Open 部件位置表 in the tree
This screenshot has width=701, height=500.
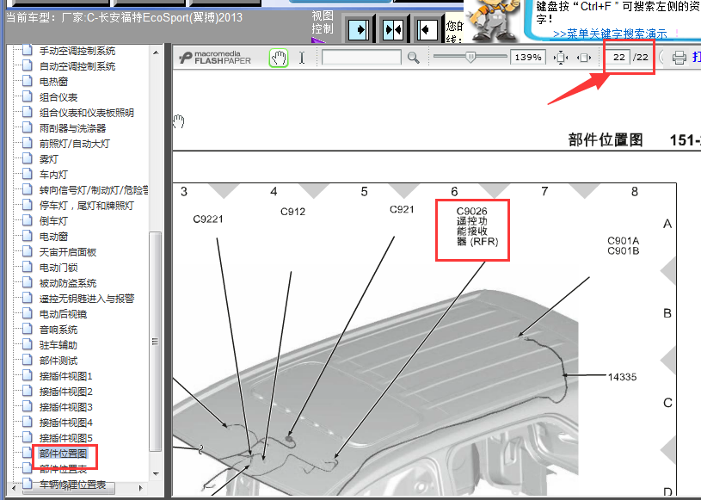click(63, 469)
